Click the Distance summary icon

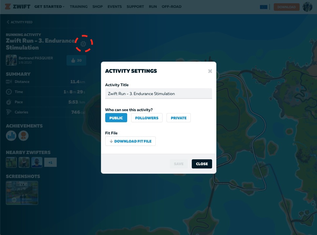point(9,82)
